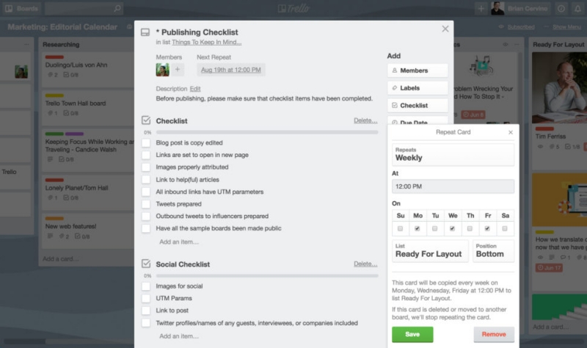Save the repeat card settings
587x348 pixels.
pyautogui.click(x=412, y=334)
